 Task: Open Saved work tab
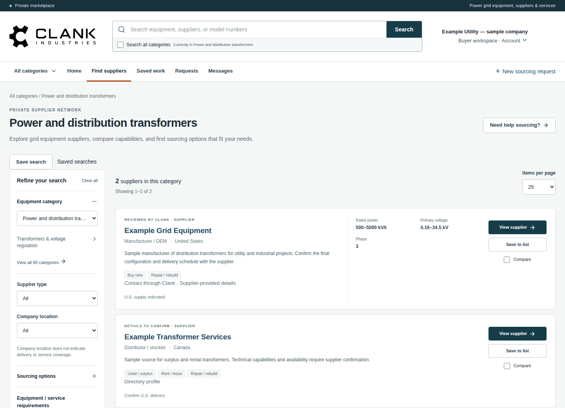coord(151,71)
